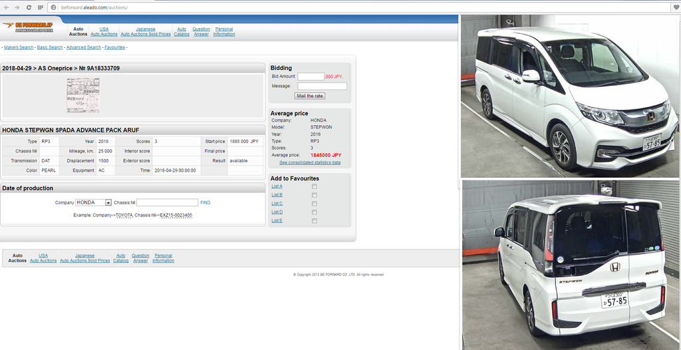The image size is (681, 350).
Task: Reload the page with the refresh icon
Action: pos(29,7)
